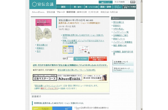This screenshot has height=110, width=168.
Task: Click the カートに入れる add-to-cart button
Action: (x=81, y=58)
